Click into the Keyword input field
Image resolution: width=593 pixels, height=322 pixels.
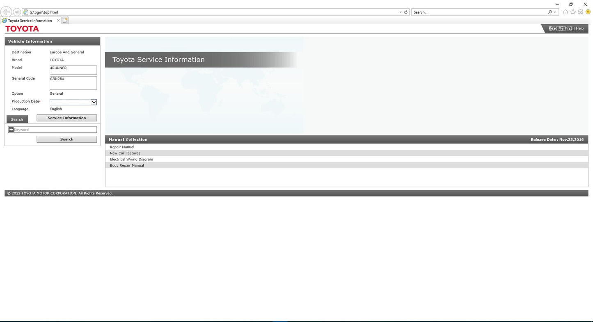pos(55,130)
